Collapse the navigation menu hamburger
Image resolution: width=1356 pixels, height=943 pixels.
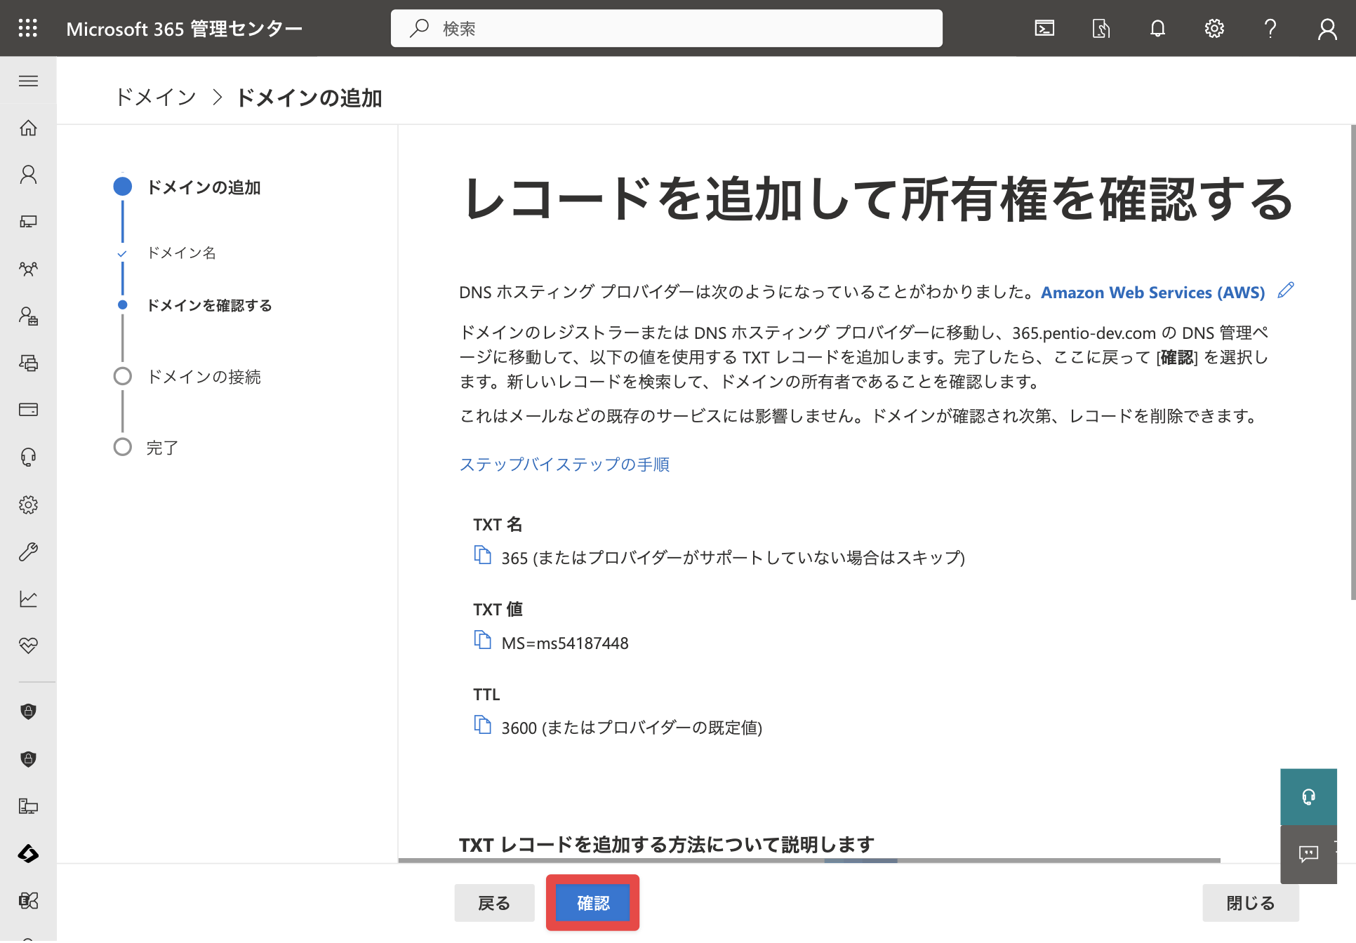[x=28, y=81]
